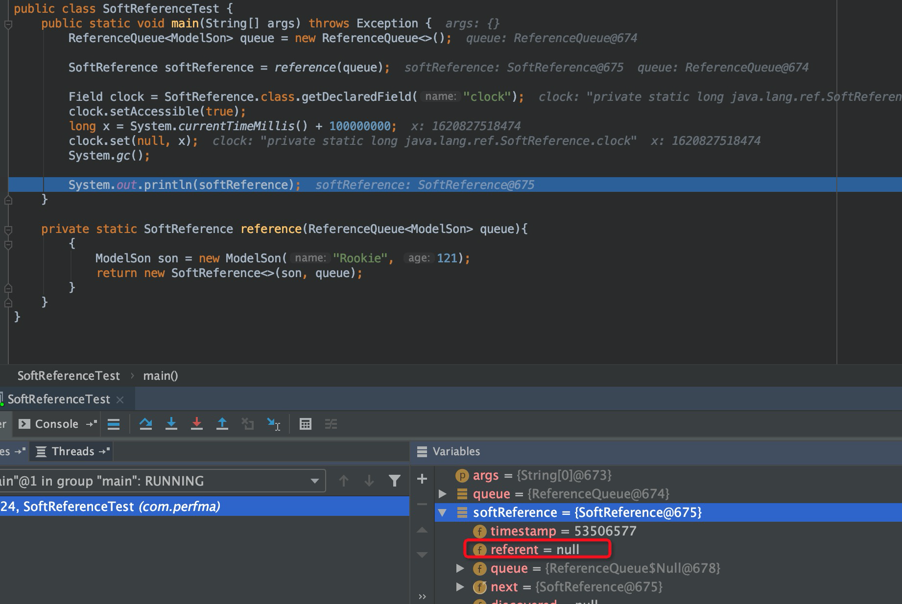Select next frame with down arrow
The image size is (902, 604).
click(x=369, y=481)
